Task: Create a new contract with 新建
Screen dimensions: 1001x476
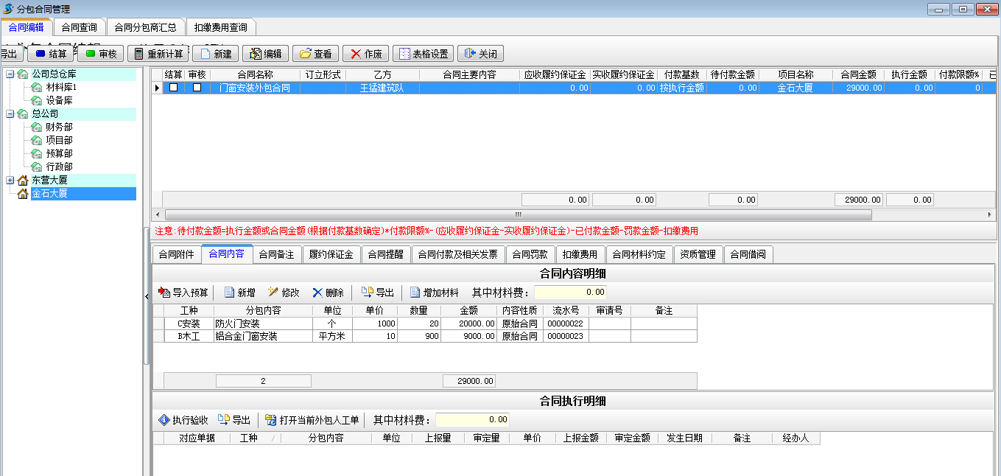Action: click(x=215, y=54)
